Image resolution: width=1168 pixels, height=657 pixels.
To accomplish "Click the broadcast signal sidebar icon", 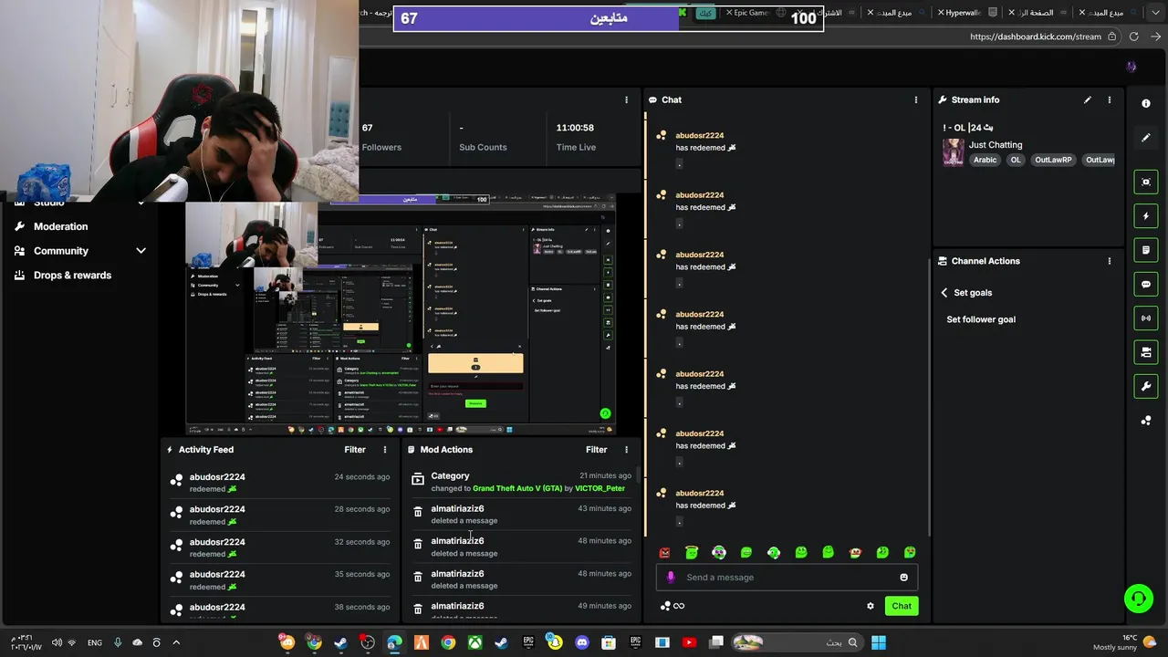I will pos(1146,318).
